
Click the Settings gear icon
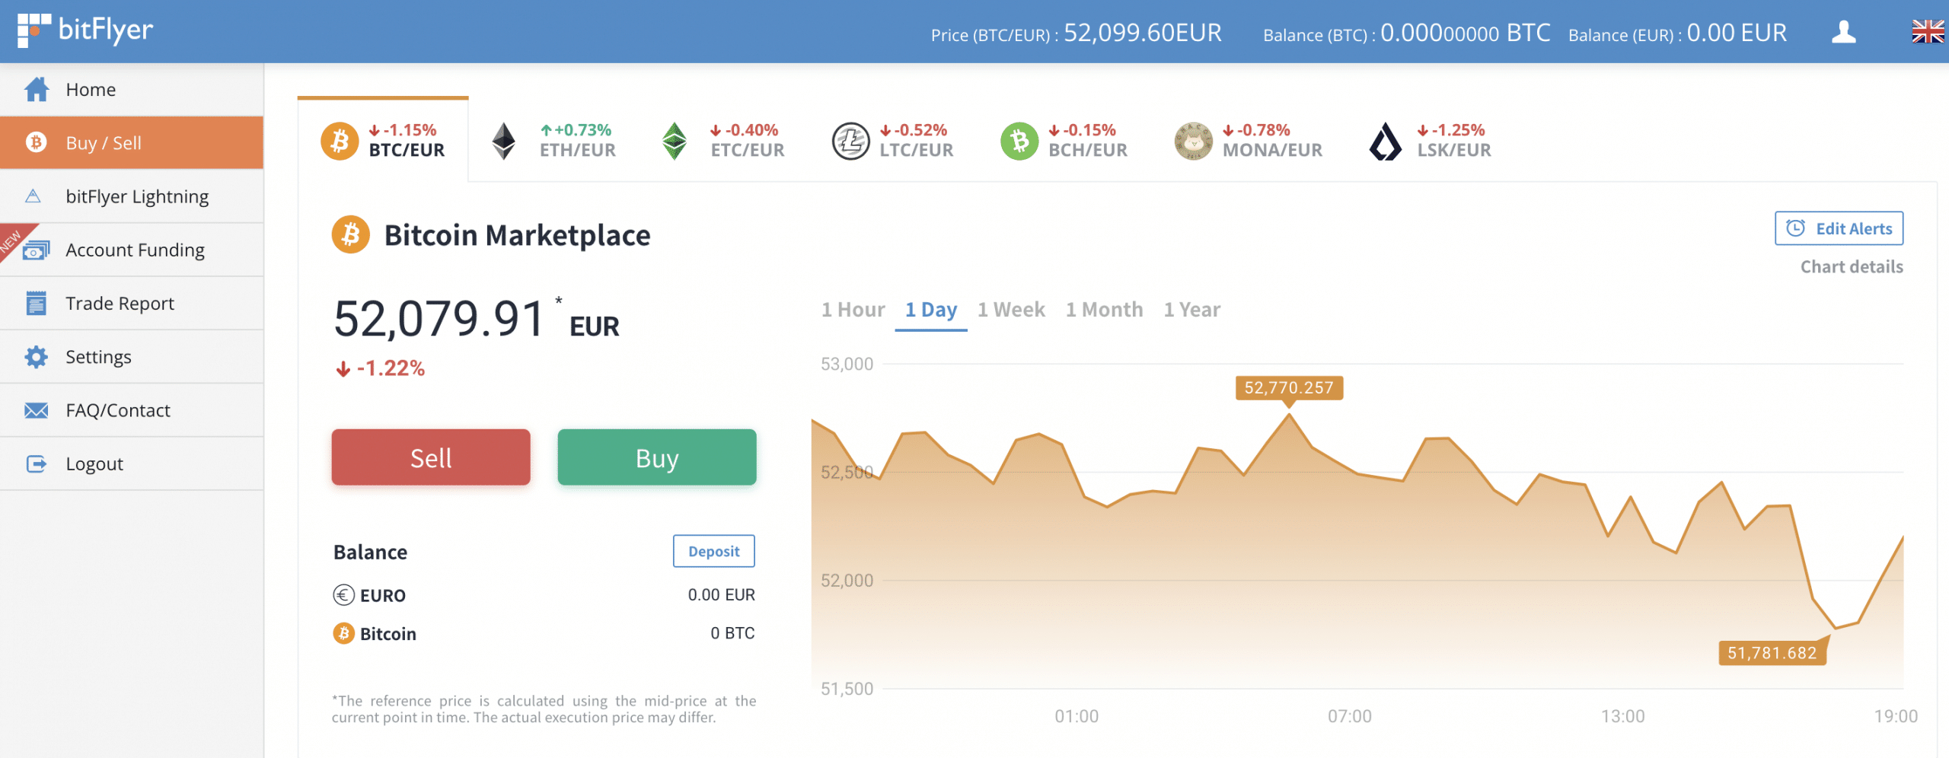click(x=36, y=357)
